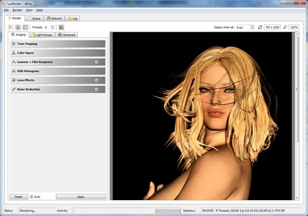Click the 'Statistics:' label

coord(189,210)
